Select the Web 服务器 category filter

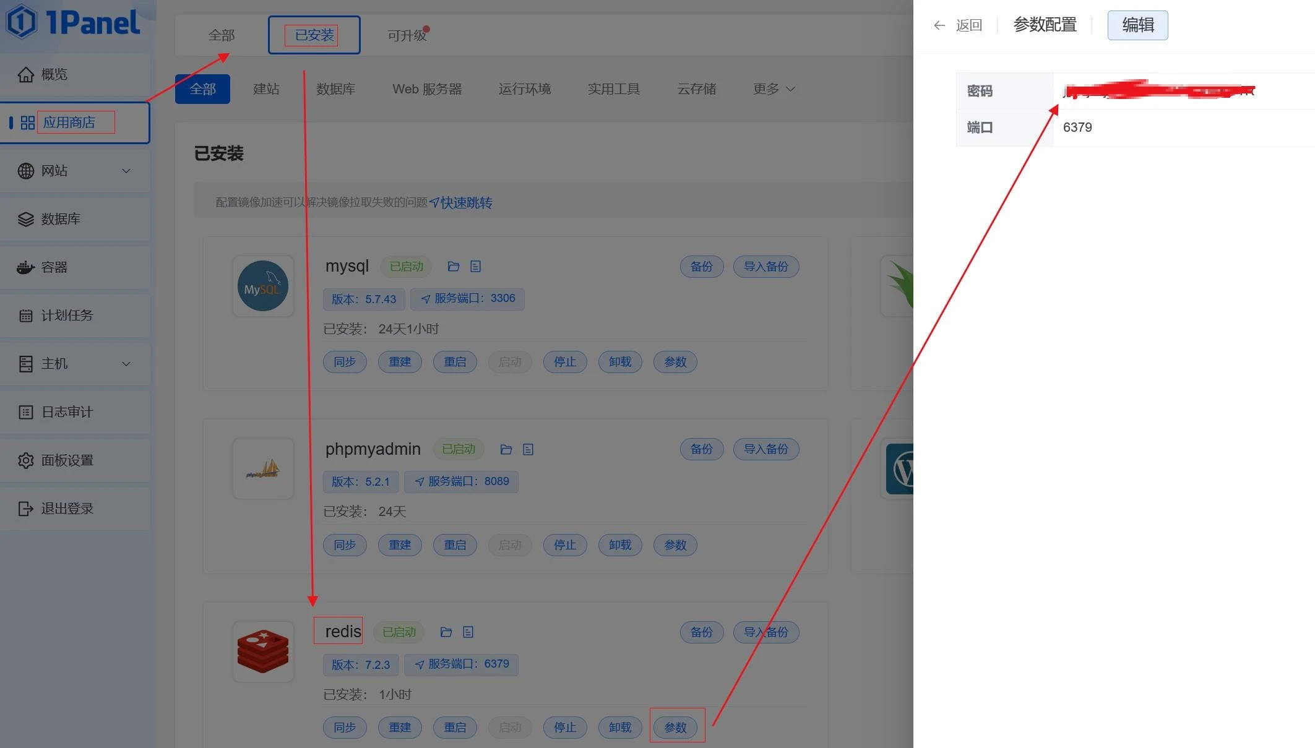coord(427,89)
